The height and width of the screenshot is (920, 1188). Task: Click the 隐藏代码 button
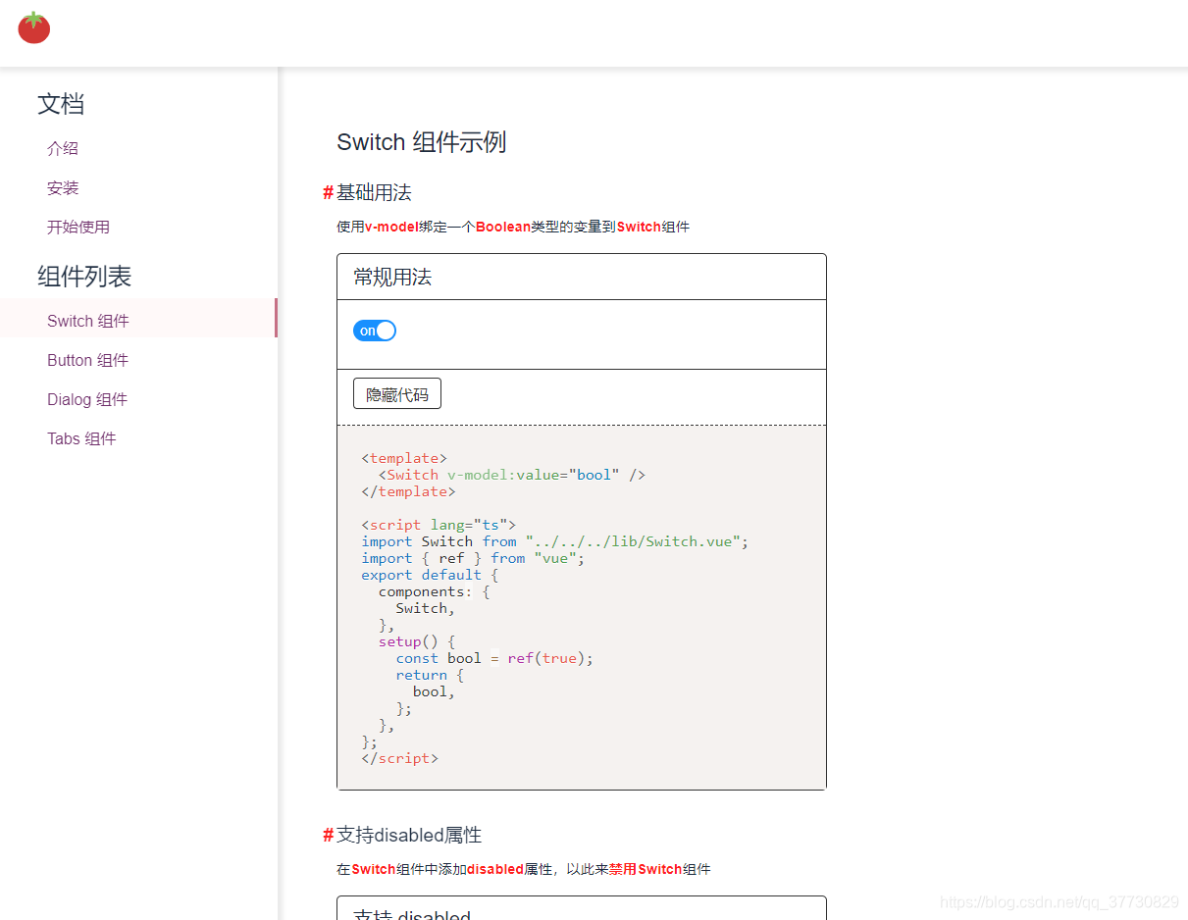tap(397, 394)
